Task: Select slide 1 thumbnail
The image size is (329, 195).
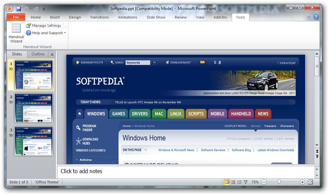Action: pyautogui.click(x=33, y=75)
